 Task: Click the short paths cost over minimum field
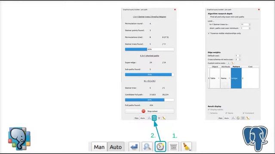[244, 28]
